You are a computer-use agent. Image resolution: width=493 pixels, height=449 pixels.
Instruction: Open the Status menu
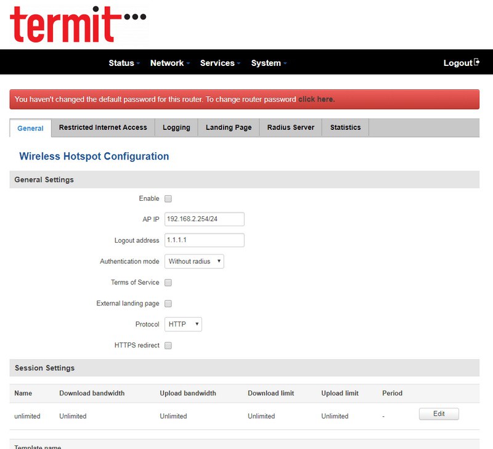point(124,63)
